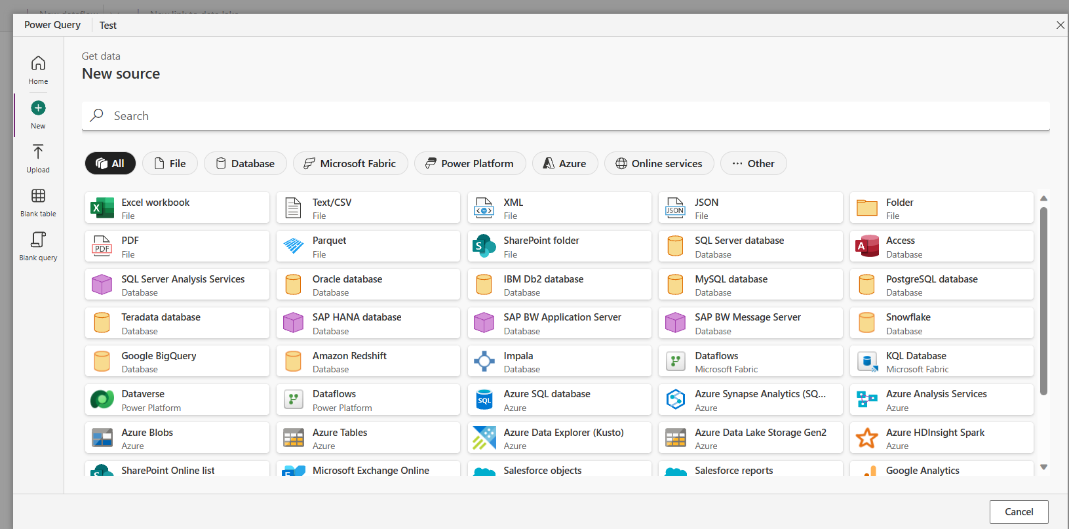Select Microsoft Exchange Online connector
The height and width of the screenshot is (529, 1069).
tap(368, 469)
